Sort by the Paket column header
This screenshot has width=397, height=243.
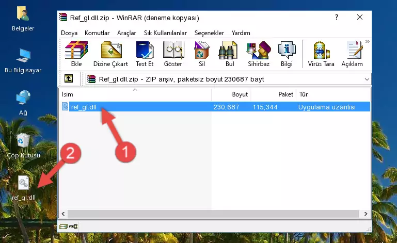[273, 94]
